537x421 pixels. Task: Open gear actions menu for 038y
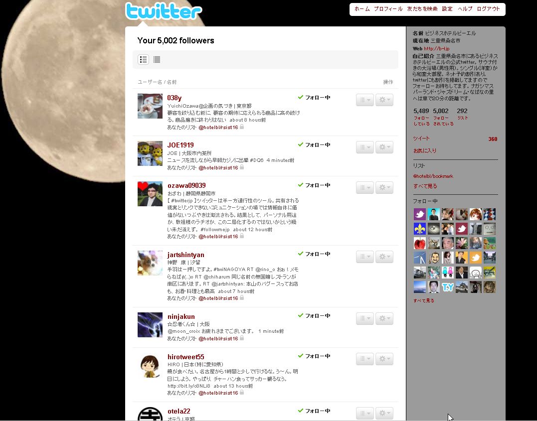click(x=384, y=100)
